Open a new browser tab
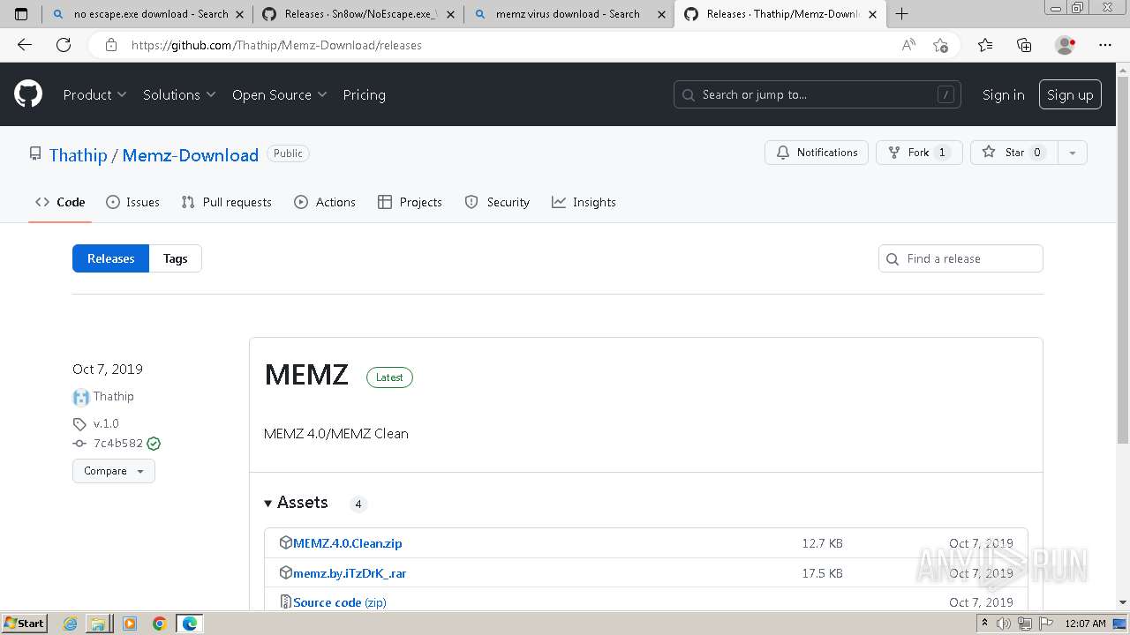Viewport: 1130px width, 635px height. pos(902,14)
